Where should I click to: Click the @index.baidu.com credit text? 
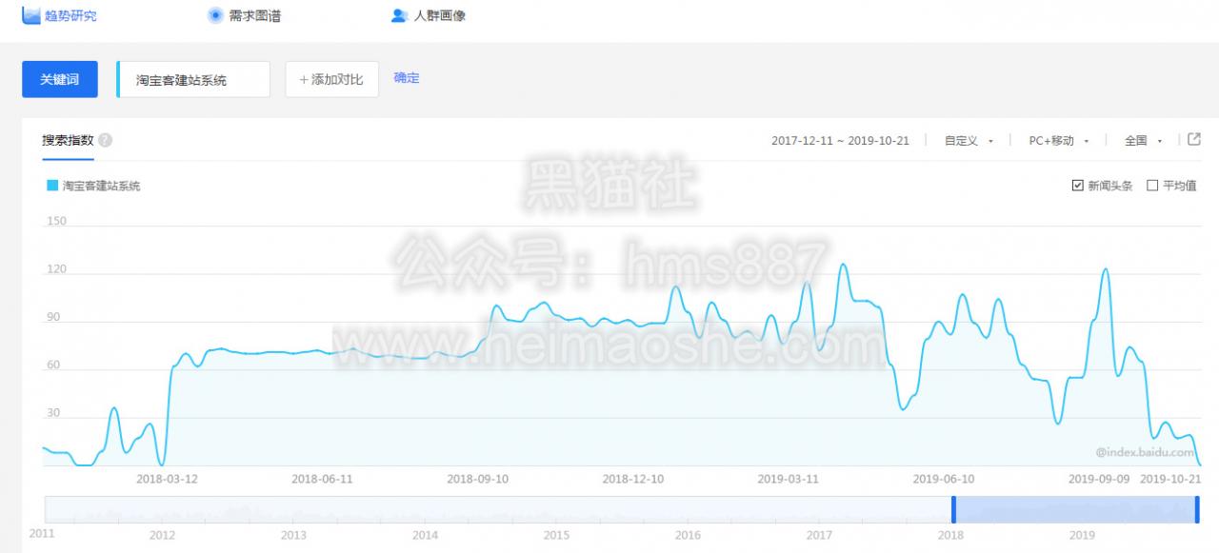1145,454
